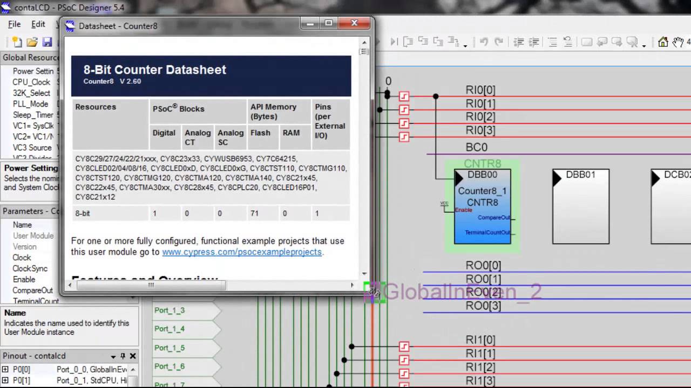Screen dimensions: 691x388
Task: Save with the floppy disk icon
Action: tap(47, 42)
